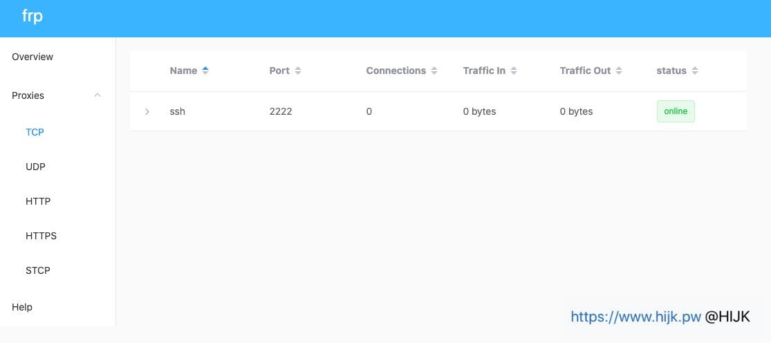Sort rows by status column arrows

tap(695, 71)
